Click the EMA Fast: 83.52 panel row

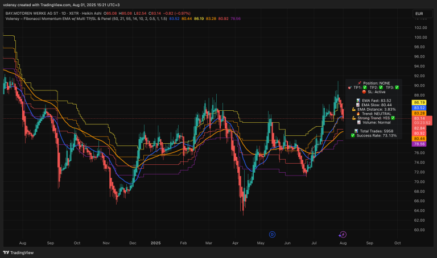click(x=374, y=101)
